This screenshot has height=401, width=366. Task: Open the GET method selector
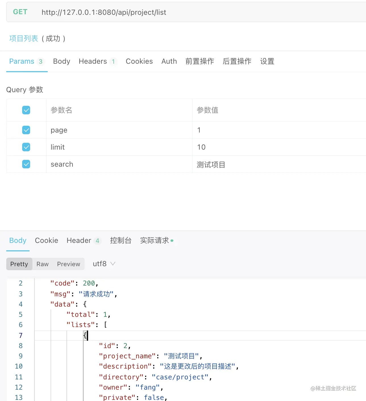20,12
